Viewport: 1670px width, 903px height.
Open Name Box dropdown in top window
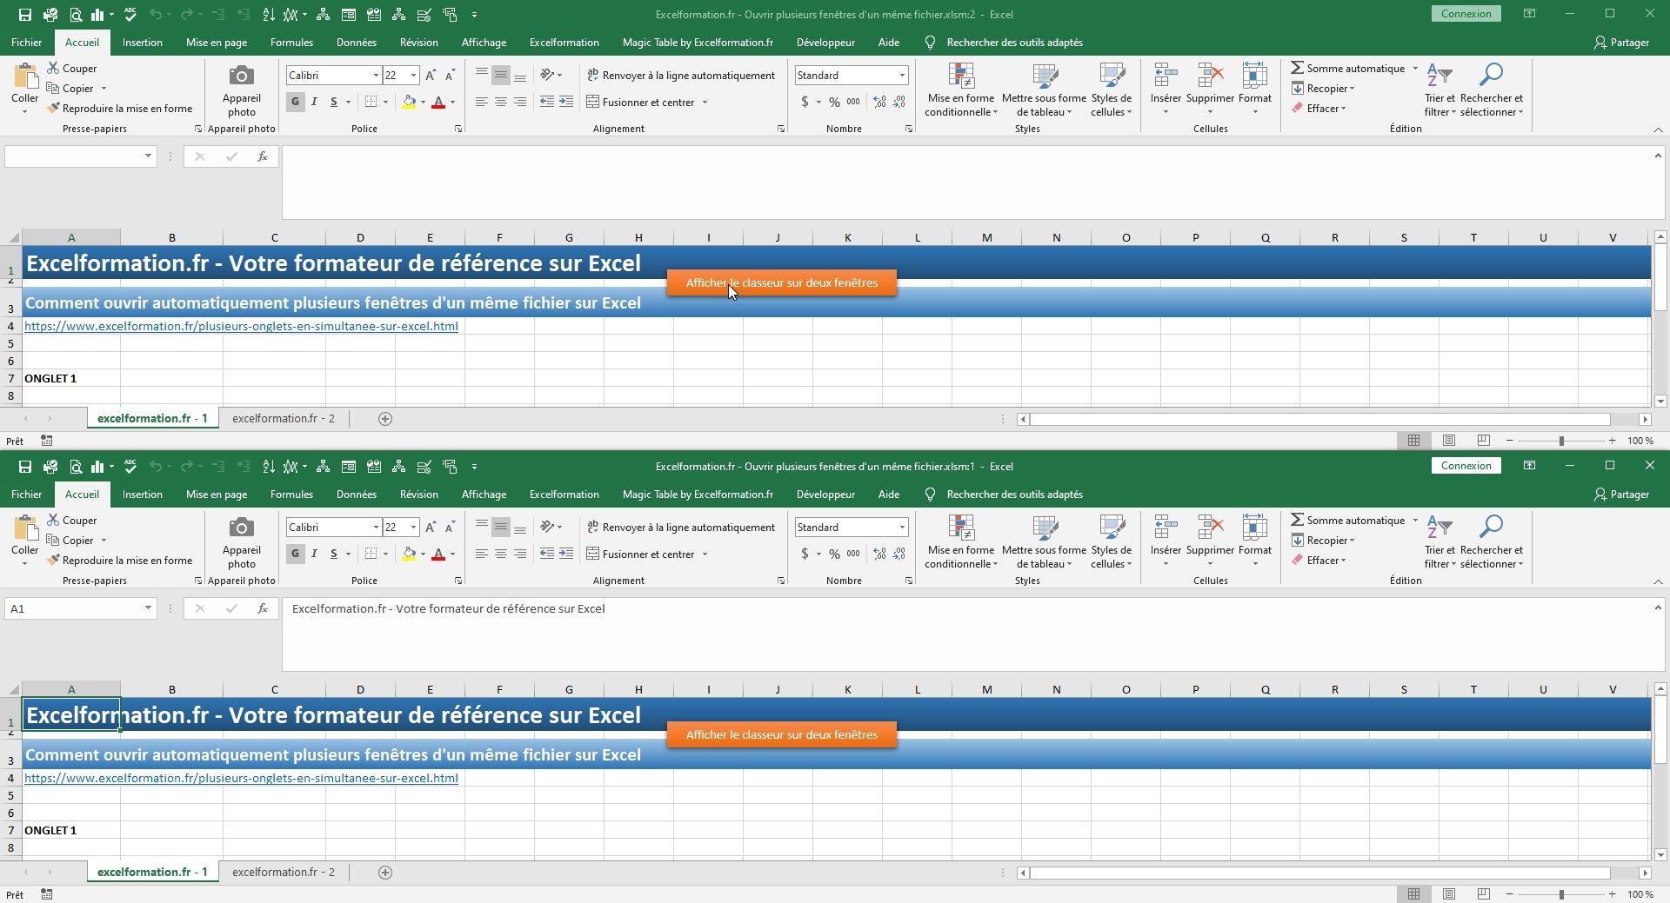point(148,156)
